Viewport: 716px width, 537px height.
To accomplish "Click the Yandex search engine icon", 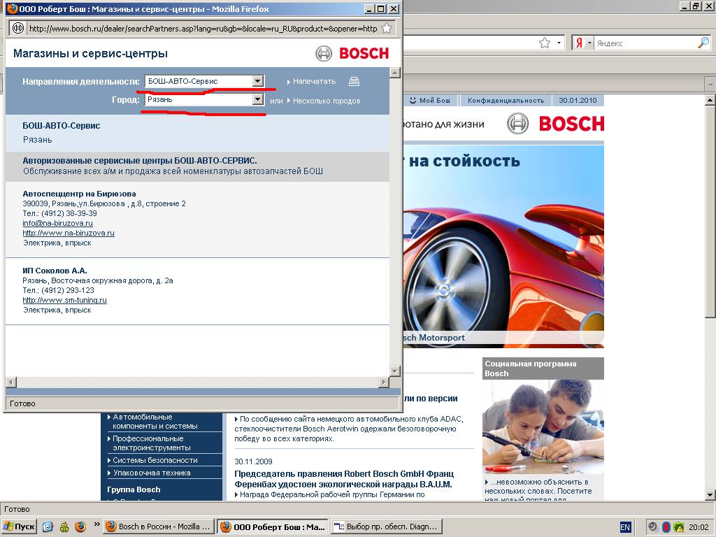I will (579, 43).
